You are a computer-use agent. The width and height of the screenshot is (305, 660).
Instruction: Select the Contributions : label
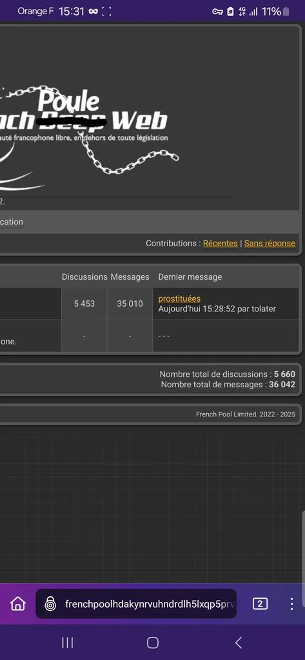click(173, 243)
